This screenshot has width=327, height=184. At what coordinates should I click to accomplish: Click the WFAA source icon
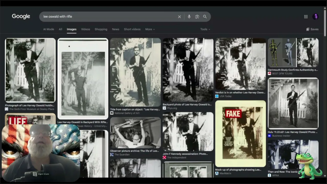pyautogui.click(x=269, y=175)
